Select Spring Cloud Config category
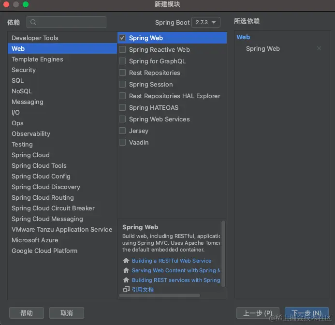Viewport: 335px width, 325px height. 62,177
